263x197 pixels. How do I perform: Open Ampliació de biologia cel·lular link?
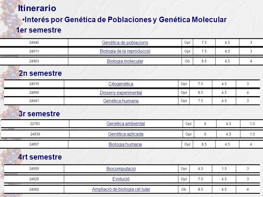121,189
